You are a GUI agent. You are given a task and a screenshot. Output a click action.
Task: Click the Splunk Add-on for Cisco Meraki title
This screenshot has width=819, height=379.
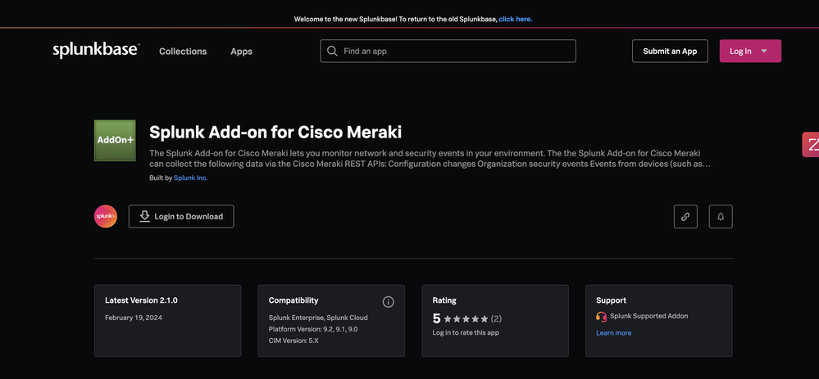tap(275, 132)
